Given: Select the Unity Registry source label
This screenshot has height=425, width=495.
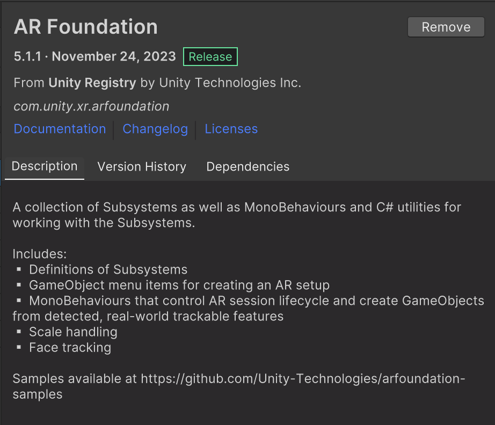Looking at the screenshot, I should (92, 83).
